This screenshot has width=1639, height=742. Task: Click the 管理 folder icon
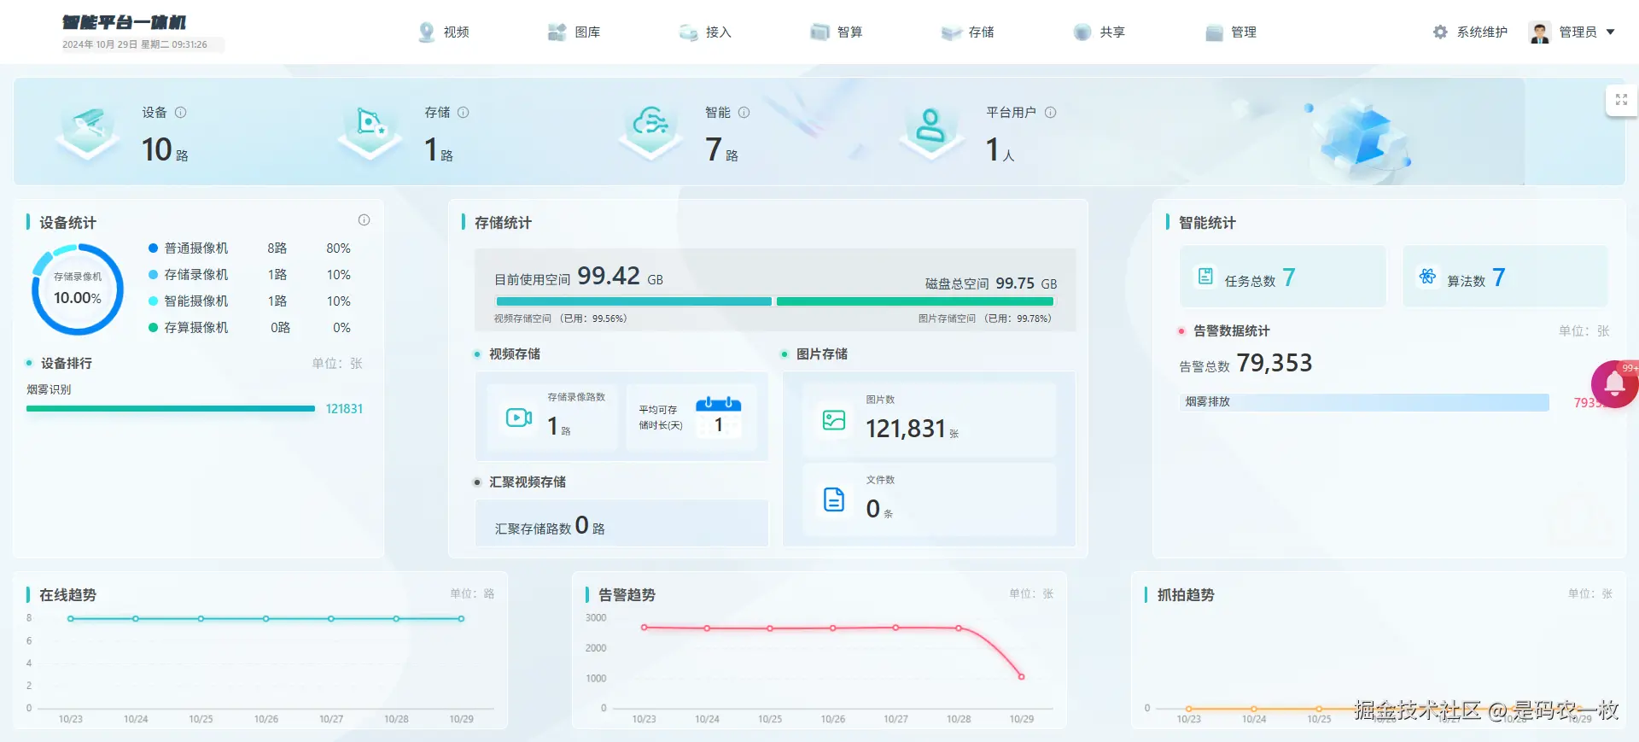[1215, 32]
